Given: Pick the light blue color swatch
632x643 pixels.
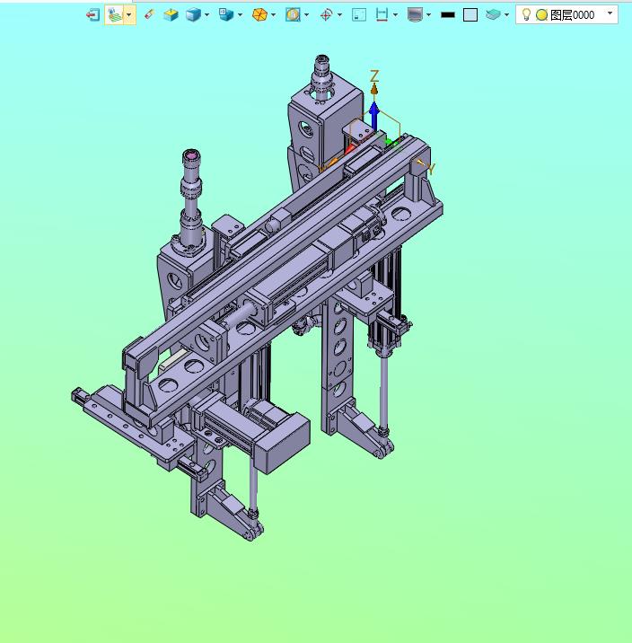Looking at the screenshot, I should 470,15.
